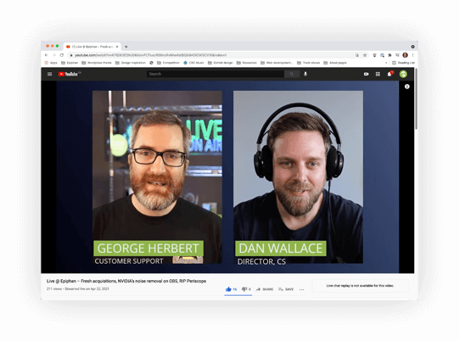This screenshot has height=341, width=459.
Task: Open the Web development bookmarks folder
Action: [277, 63]
